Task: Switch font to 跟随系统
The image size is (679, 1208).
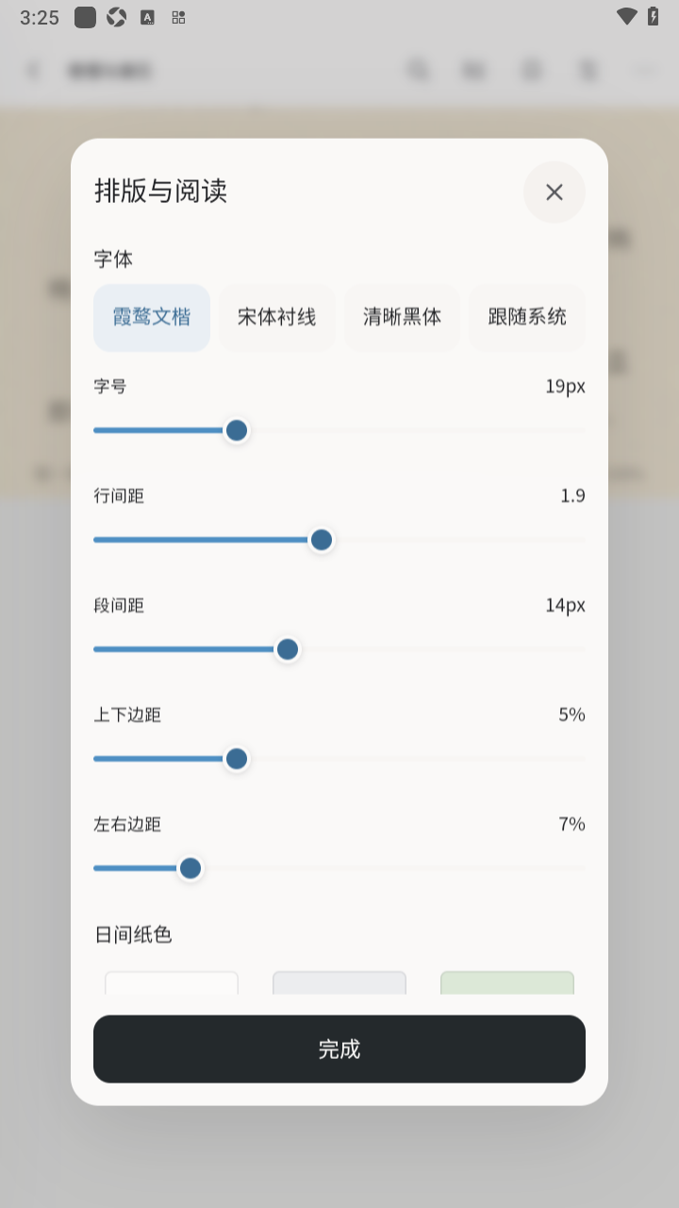Action: (x=527, y=317)
